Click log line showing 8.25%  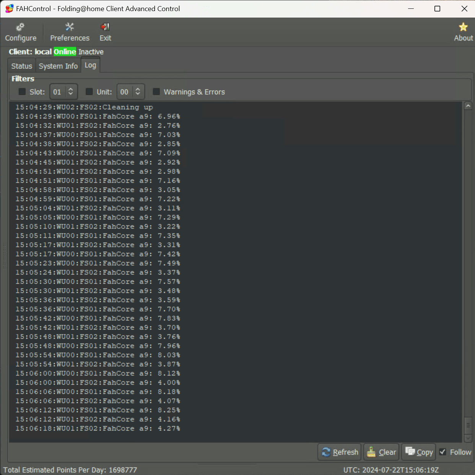click(x=98, y=410)
